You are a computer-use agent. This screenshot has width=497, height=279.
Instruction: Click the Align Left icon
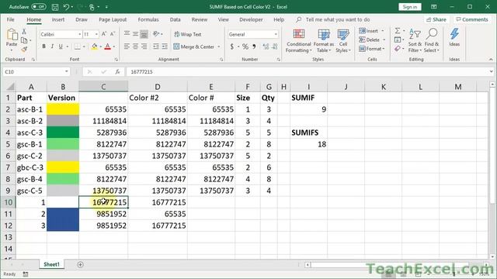[127, 46]
